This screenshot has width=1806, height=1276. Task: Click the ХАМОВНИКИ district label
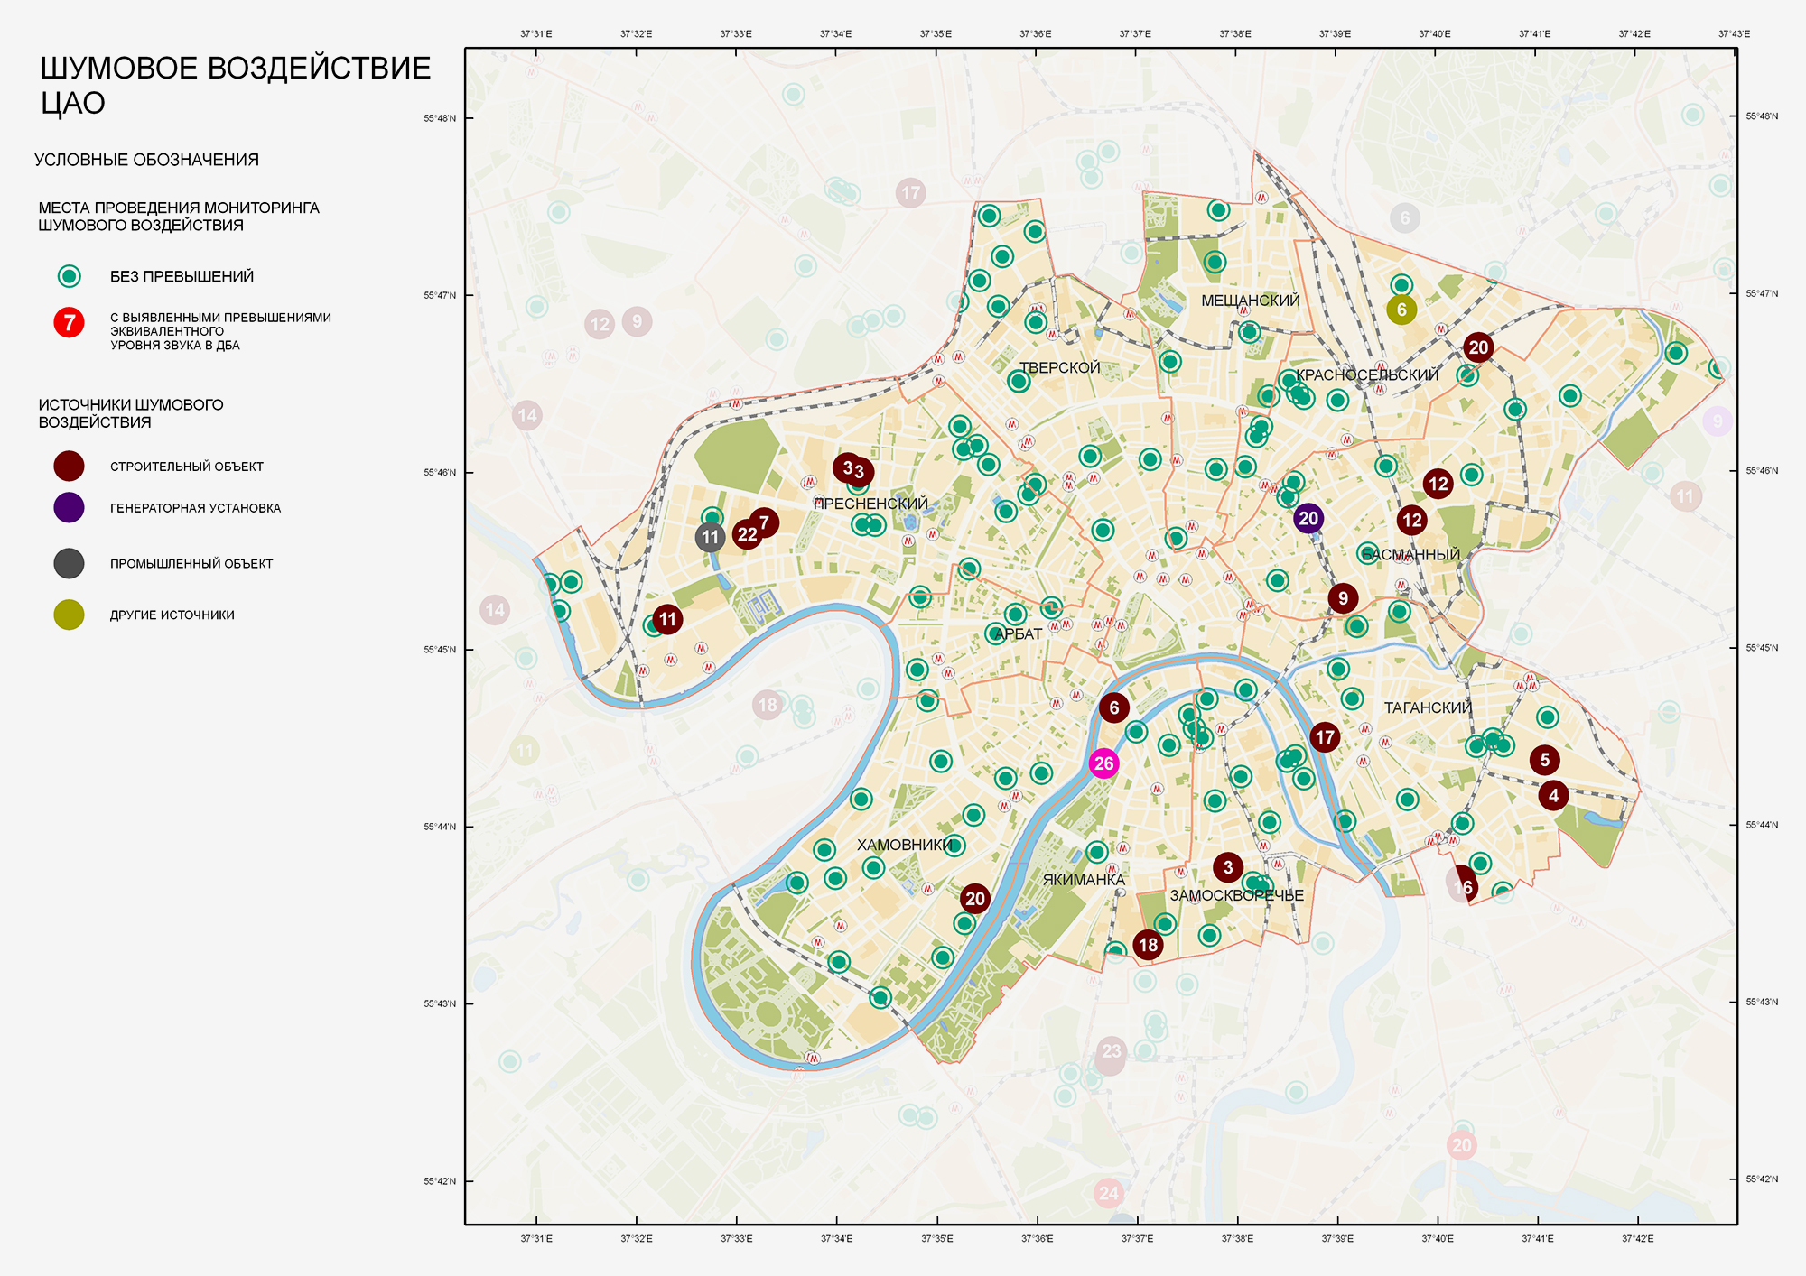click(904, 846)
